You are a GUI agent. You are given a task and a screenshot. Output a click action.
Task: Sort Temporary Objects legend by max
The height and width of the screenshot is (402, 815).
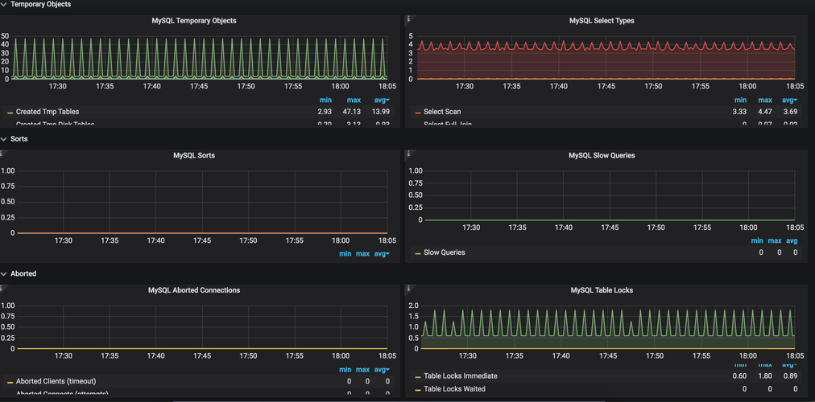tap(354, 100)
